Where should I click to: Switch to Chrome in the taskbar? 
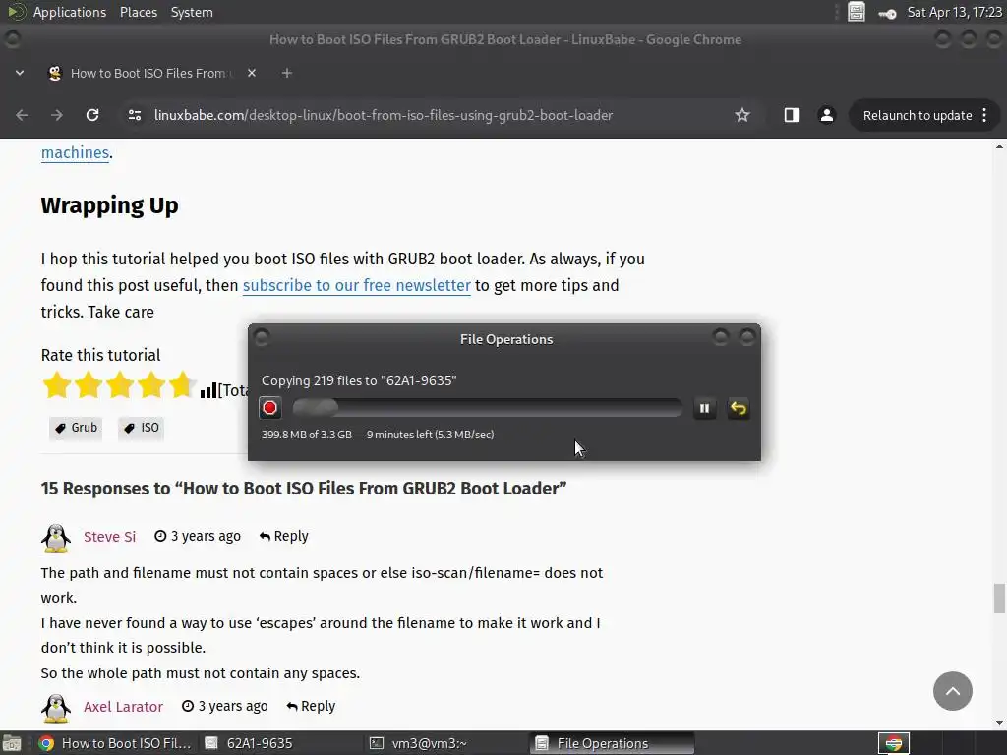pos(114,743)
